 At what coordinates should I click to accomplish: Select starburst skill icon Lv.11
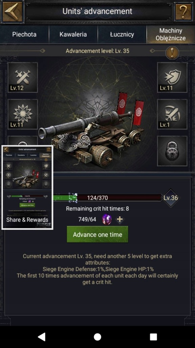tap(23, 114)
